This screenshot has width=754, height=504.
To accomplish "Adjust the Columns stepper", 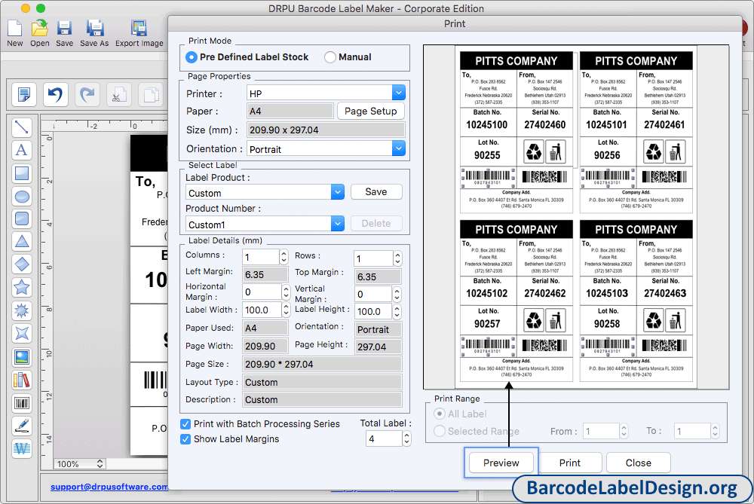I will tap(284, 257).
